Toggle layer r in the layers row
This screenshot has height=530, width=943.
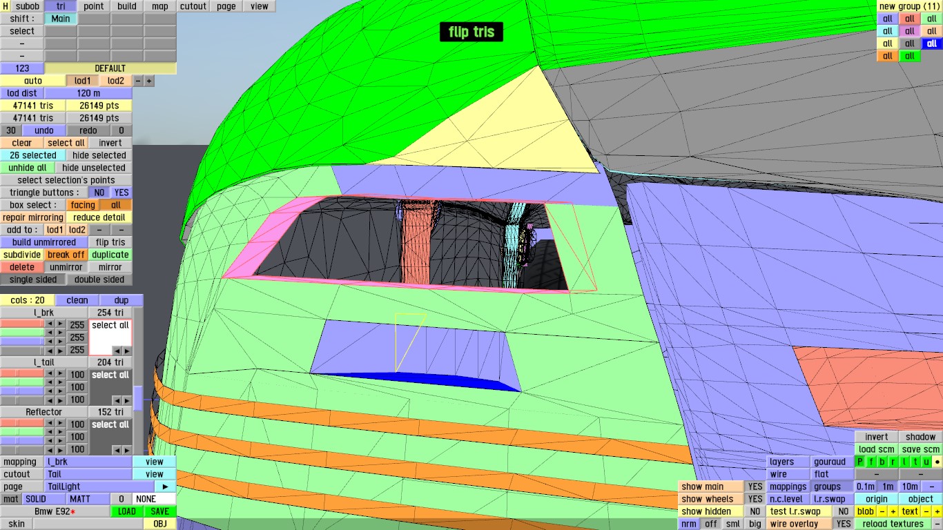893,462
